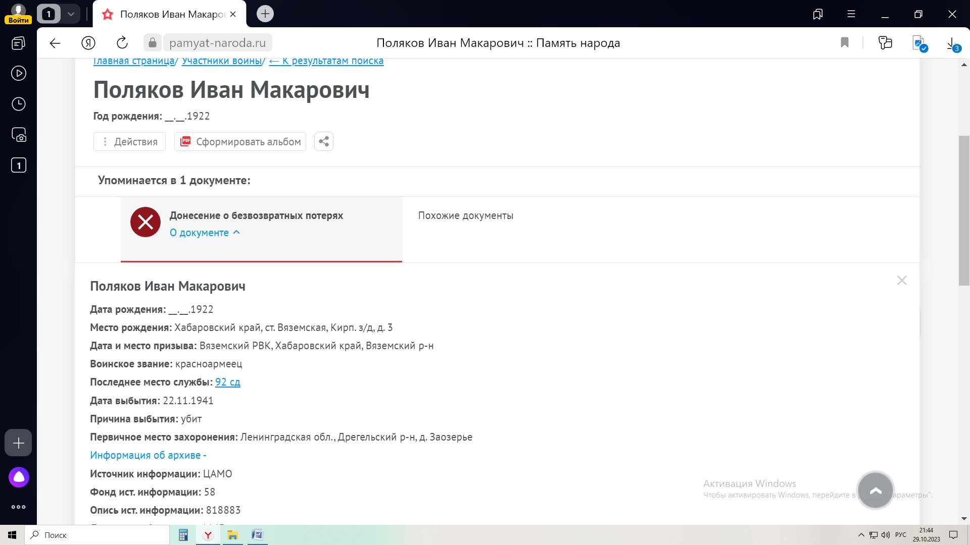
Task: Select 'Донесение о безвозвратных потерях' tab
Action: (x=256, y=215)
